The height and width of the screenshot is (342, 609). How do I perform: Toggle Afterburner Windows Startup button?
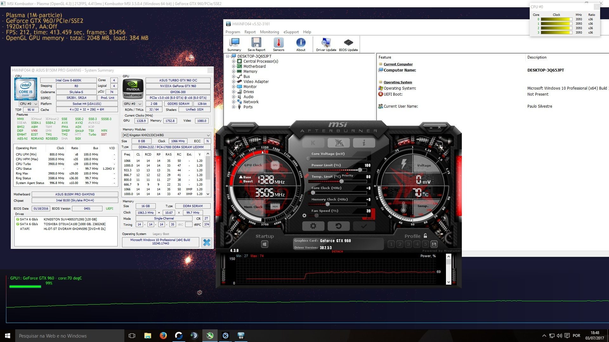[265, 244]
